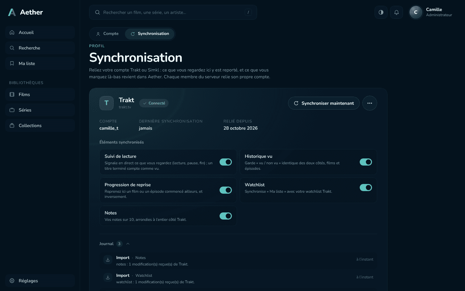Image resolution: width=465 pixels, height=291 pixels.
Task: Go to Ma liste
Action: (40, 63)
